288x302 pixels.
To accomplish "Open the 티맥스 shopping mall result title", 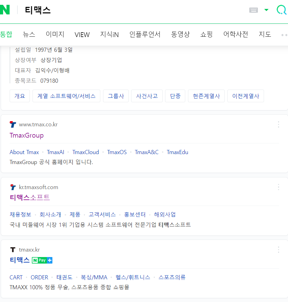I will (x=20, y=260).
